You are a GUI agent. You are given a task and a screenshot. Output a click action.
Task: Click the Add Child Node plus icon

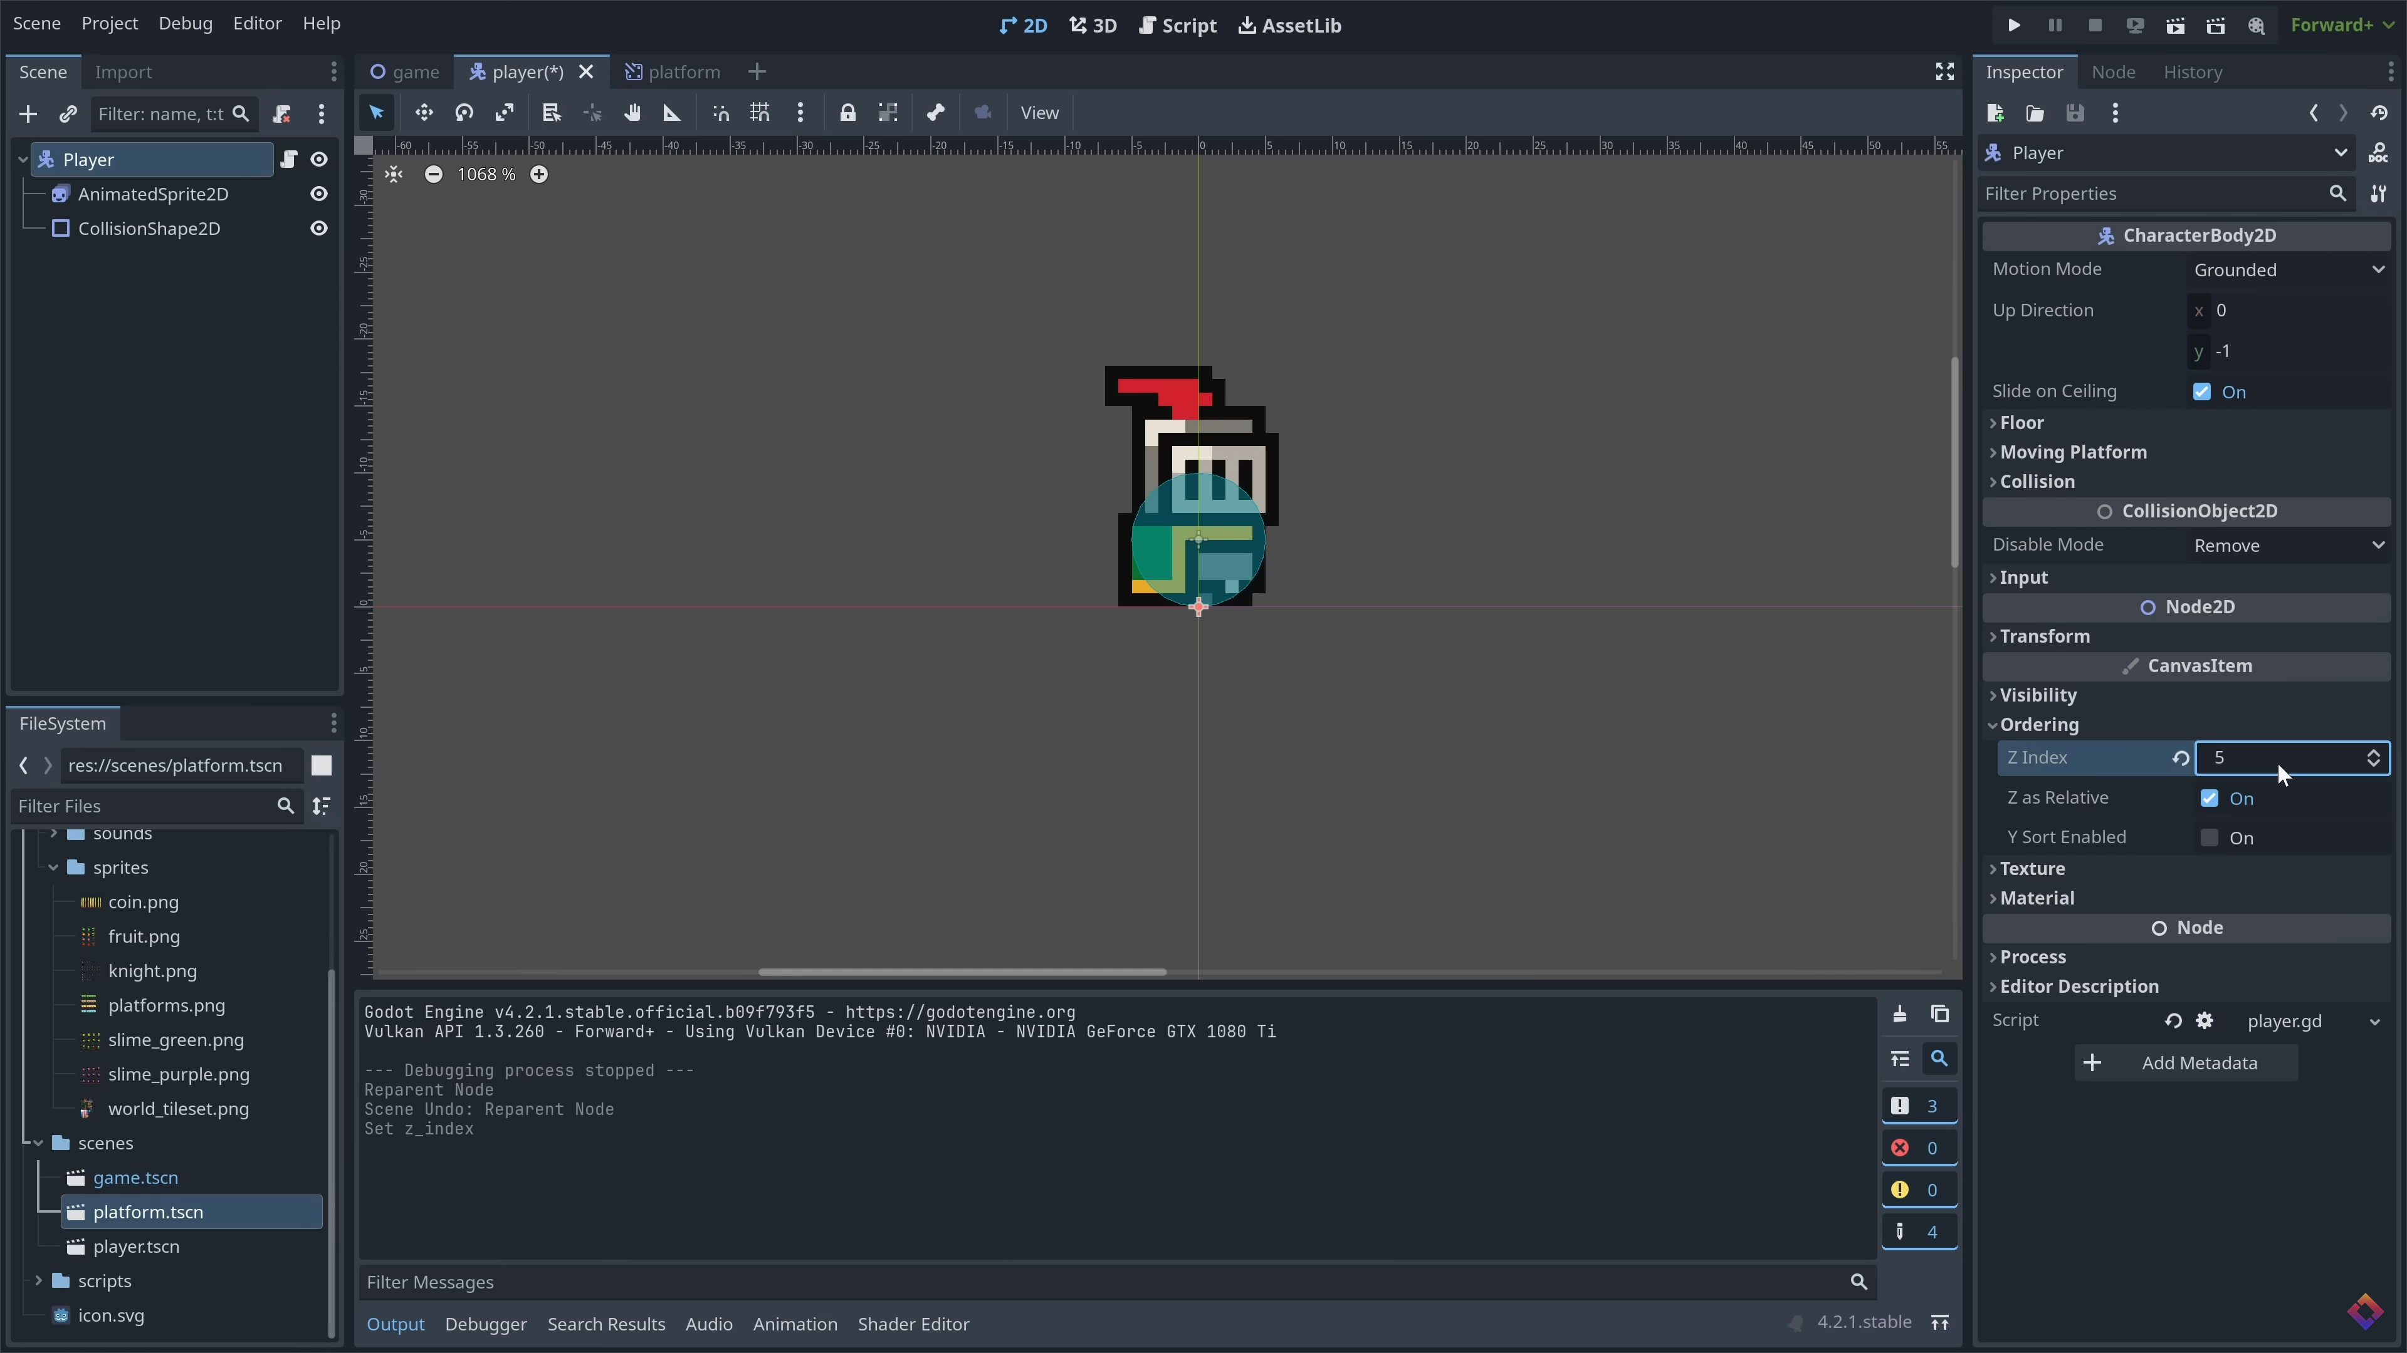coord(28,114)
